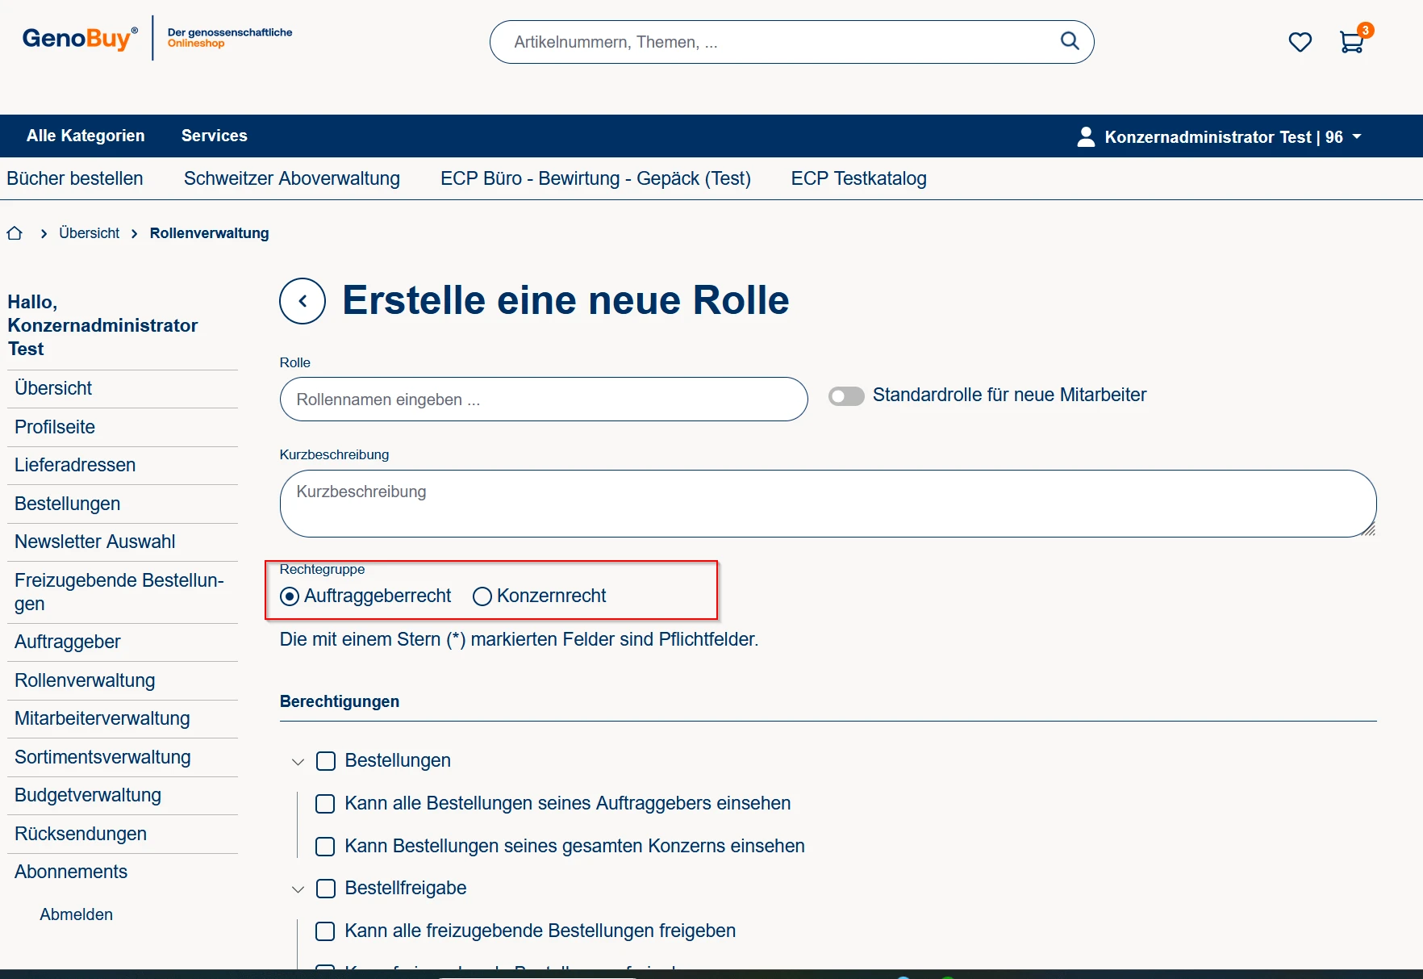
Task: Select the Auftraggeberrecht radio button
Action: [x=290, y=596]
